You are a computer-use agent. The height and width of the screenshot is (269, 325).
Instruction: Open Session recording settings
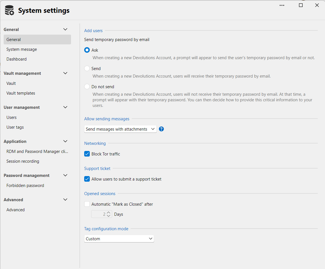pyautogui.click(x=23, y=161)
